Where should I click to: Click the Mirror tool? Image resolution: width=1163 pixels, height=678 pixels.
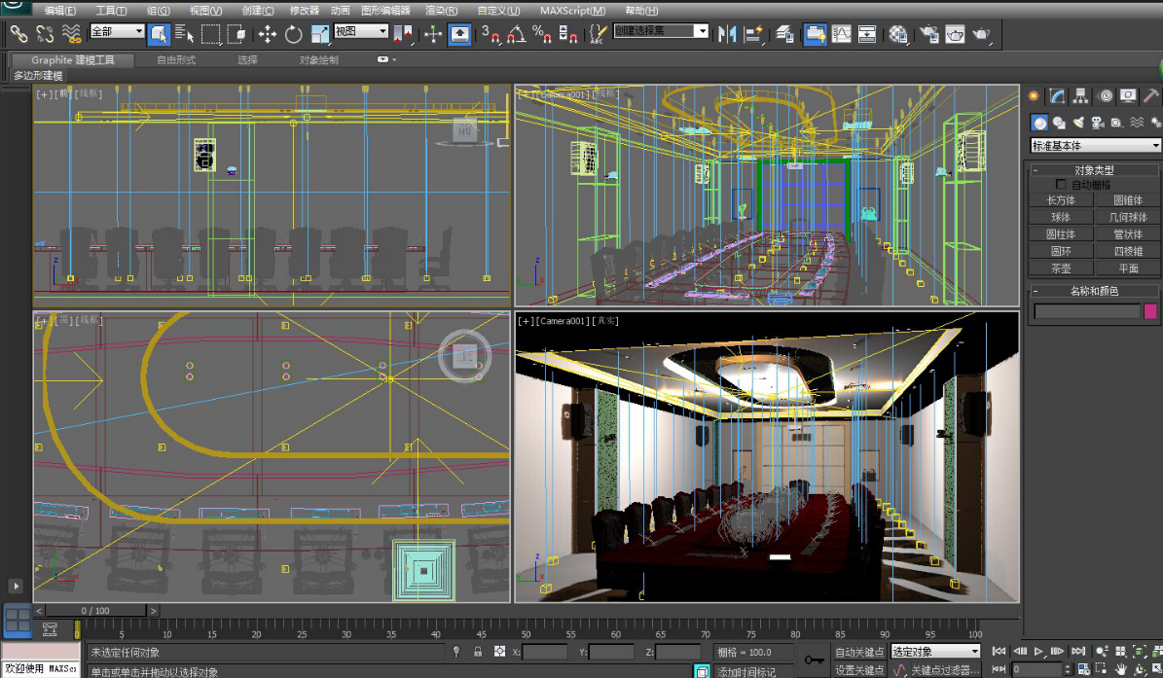727,33
